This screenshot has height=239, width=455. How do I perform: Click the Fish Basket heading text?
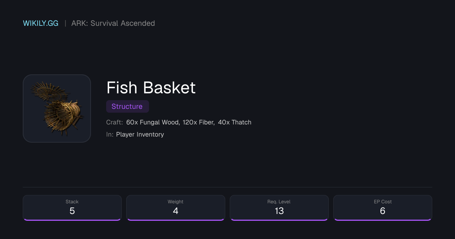151,88
